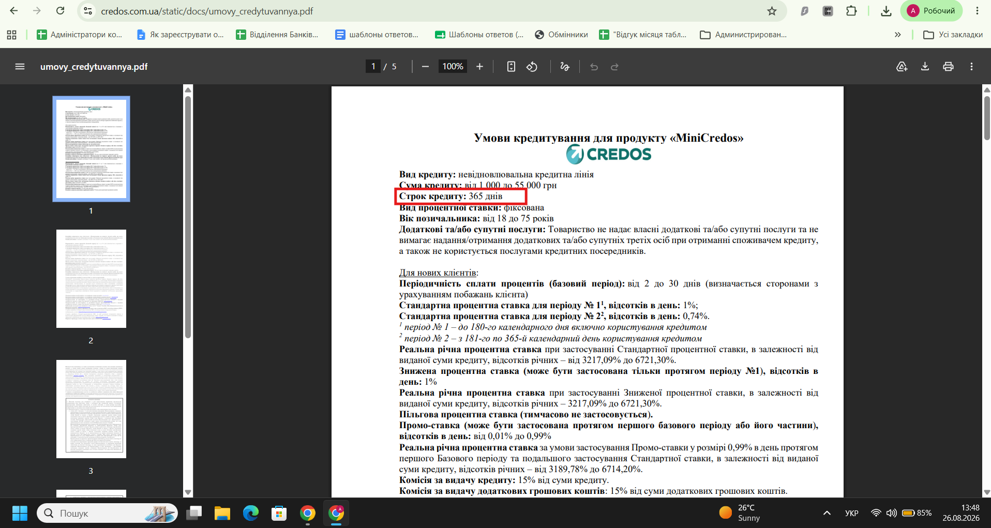Screen dimensions: 991x528
Task: Select page 3 thumbnail
Action: (91, 409)
